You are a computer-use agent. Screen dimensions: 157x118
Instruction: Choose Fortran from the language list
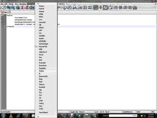click(46, 6)
